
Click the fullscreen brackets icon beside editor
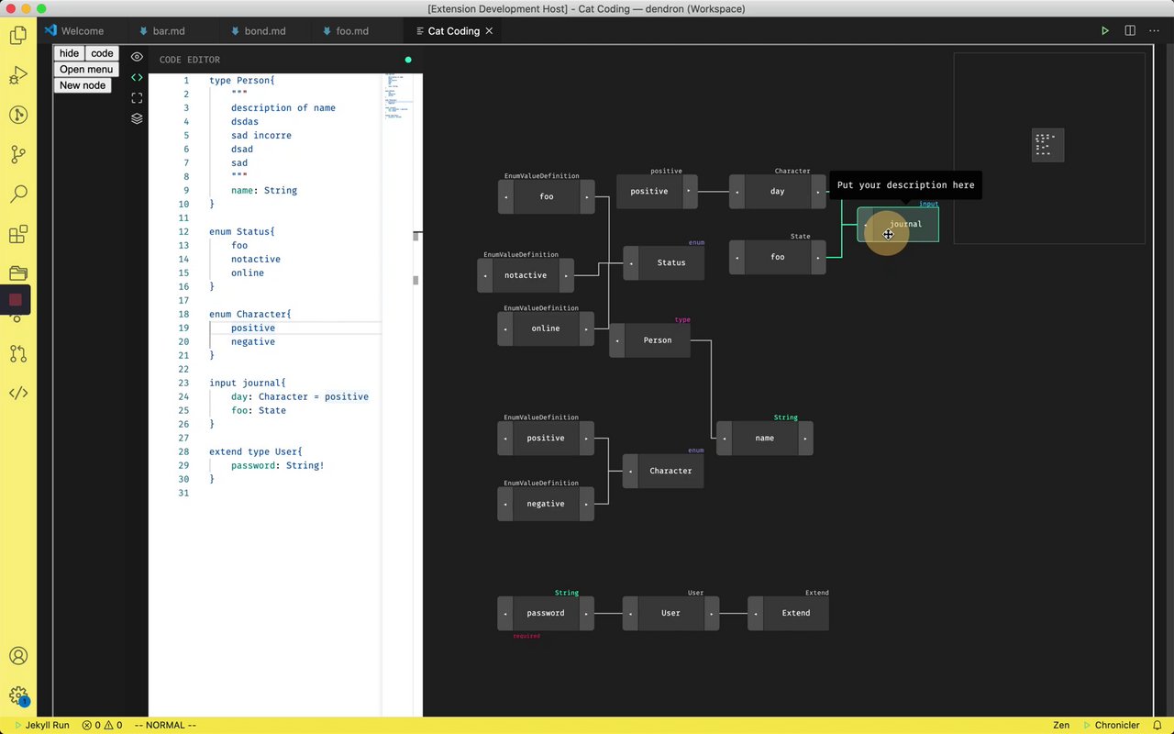[x=137, y=98]
